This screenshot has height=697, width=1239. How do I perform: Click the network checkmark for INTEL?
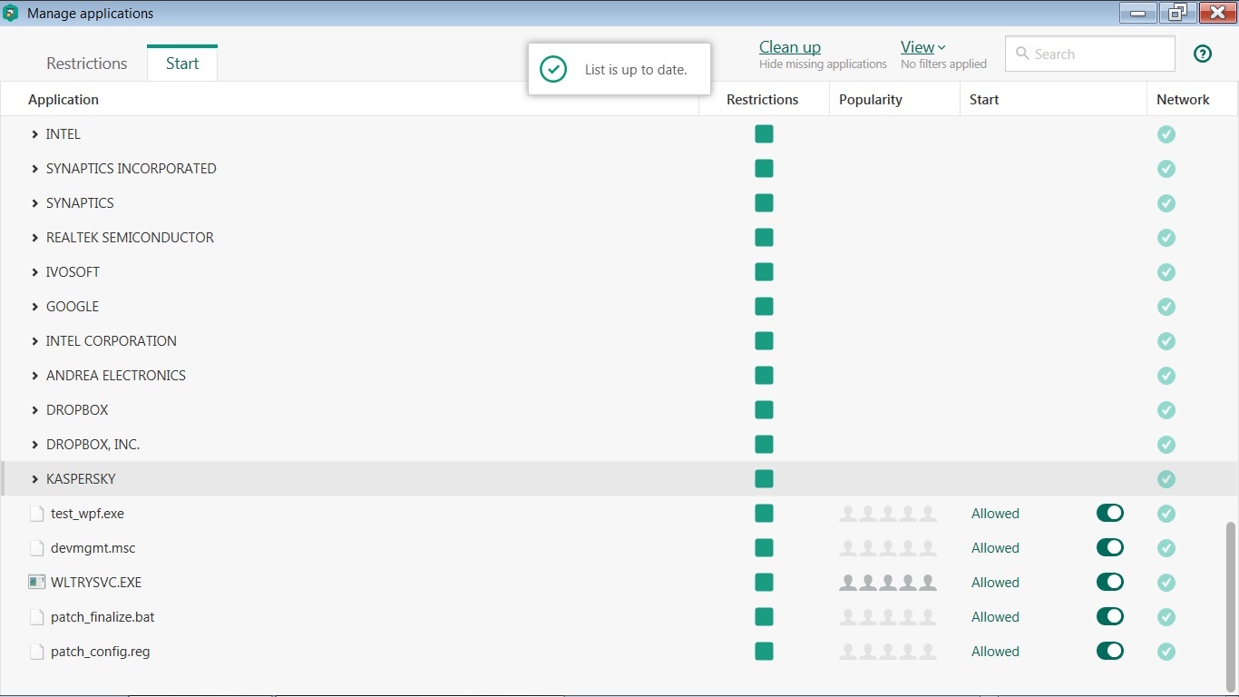pyautogui.click(x=1166, y=134)
